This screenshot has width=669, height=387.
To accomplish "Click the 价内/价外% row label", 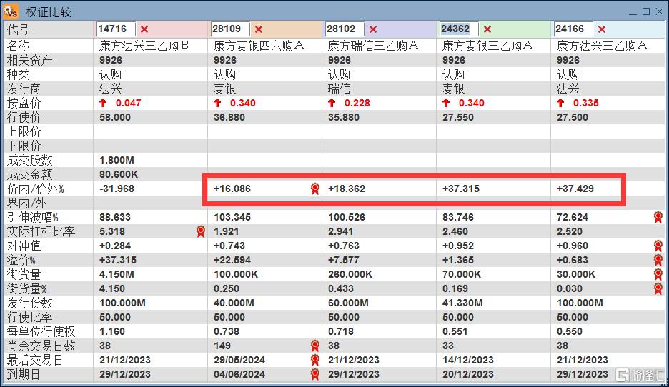I will tap(36, 189).
